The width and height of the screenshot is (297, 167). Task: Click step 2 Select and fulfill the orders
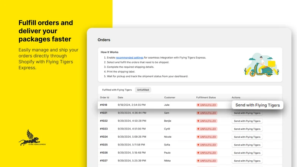[138, 62]
